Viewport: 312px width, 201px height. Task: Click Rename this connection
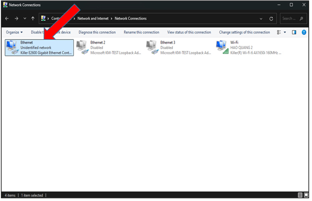pyautogui.click(x=142, y=32)
